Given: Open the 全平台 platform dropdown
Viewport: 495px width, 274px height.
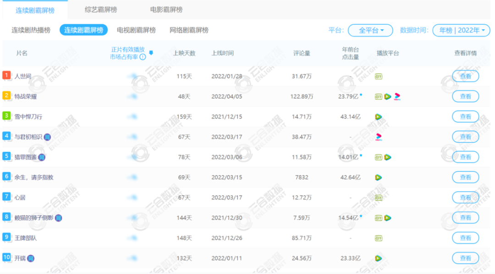Looking at the screenshot, I should (370, 30).
